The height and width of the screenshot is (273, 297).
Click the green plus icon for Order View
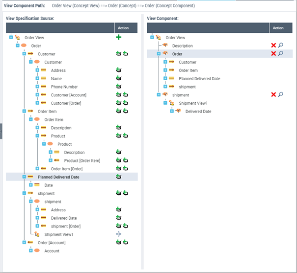click(x=118, y=37)
